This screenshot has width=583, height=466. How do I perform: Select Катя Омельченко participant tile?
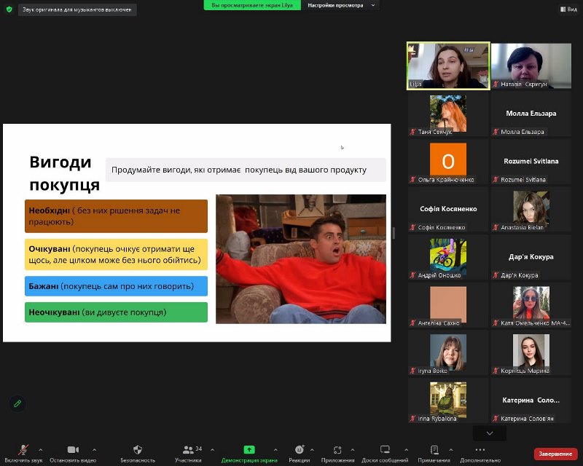[531, 305]
